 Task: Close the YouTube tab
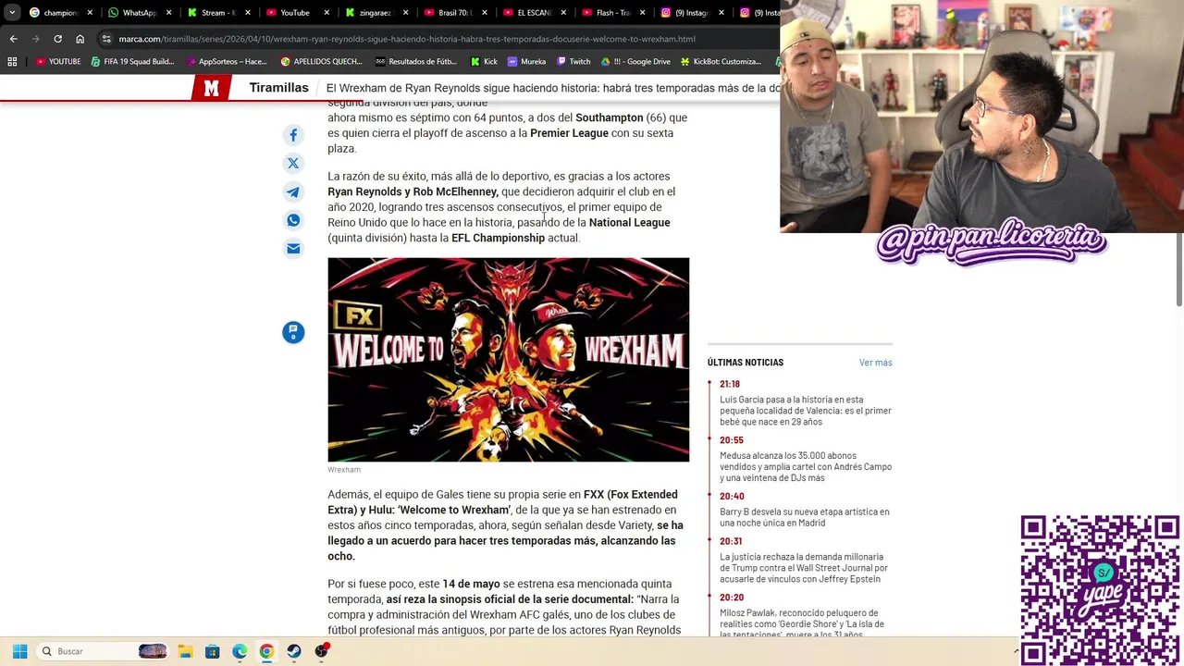click(327, 13)
